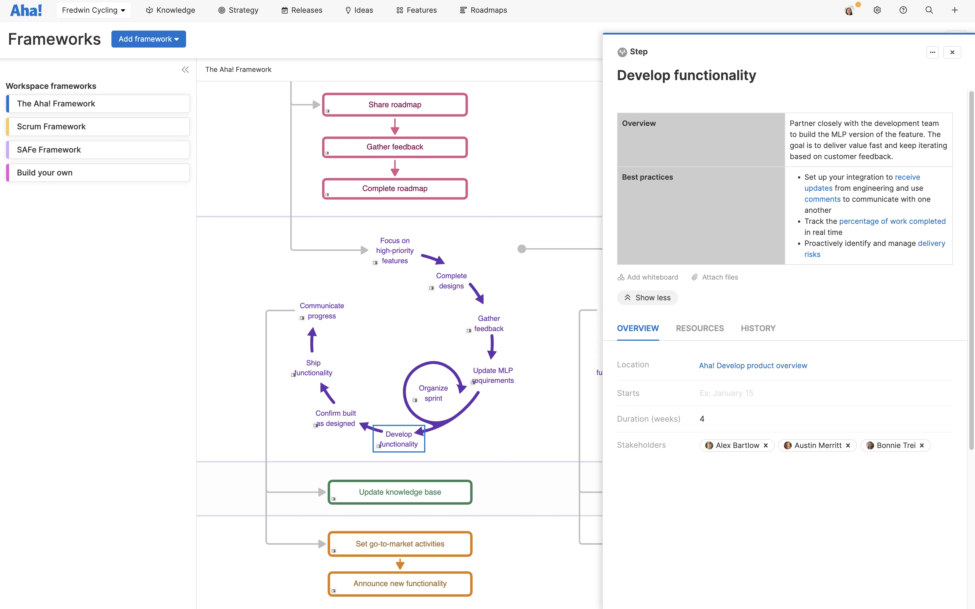Click the Attach files paperclip icon

pyautogui.click(x=694, y=277)
